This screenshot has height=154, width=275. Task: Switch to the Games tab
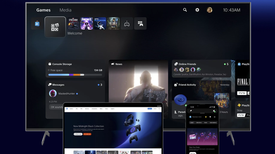[43, 10]
